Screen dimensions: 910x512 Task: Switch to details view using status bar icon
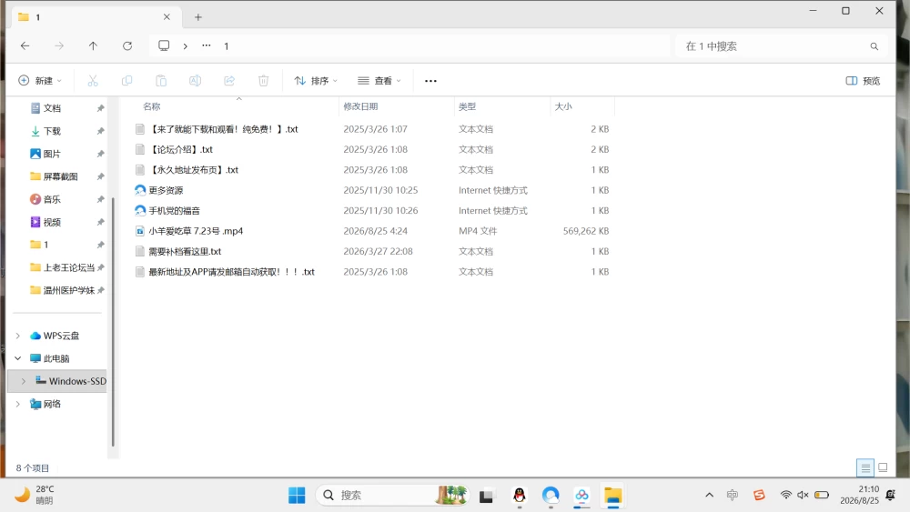[x=865, y=468]
